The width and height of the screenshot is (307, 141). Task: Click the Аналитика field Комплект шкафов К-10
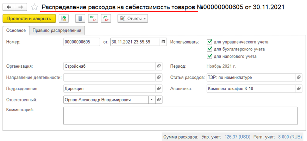click(251, 88)
